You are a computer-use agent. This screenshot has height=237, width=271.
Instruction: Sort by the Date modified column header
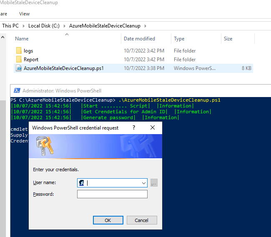[x=139, y=39]
